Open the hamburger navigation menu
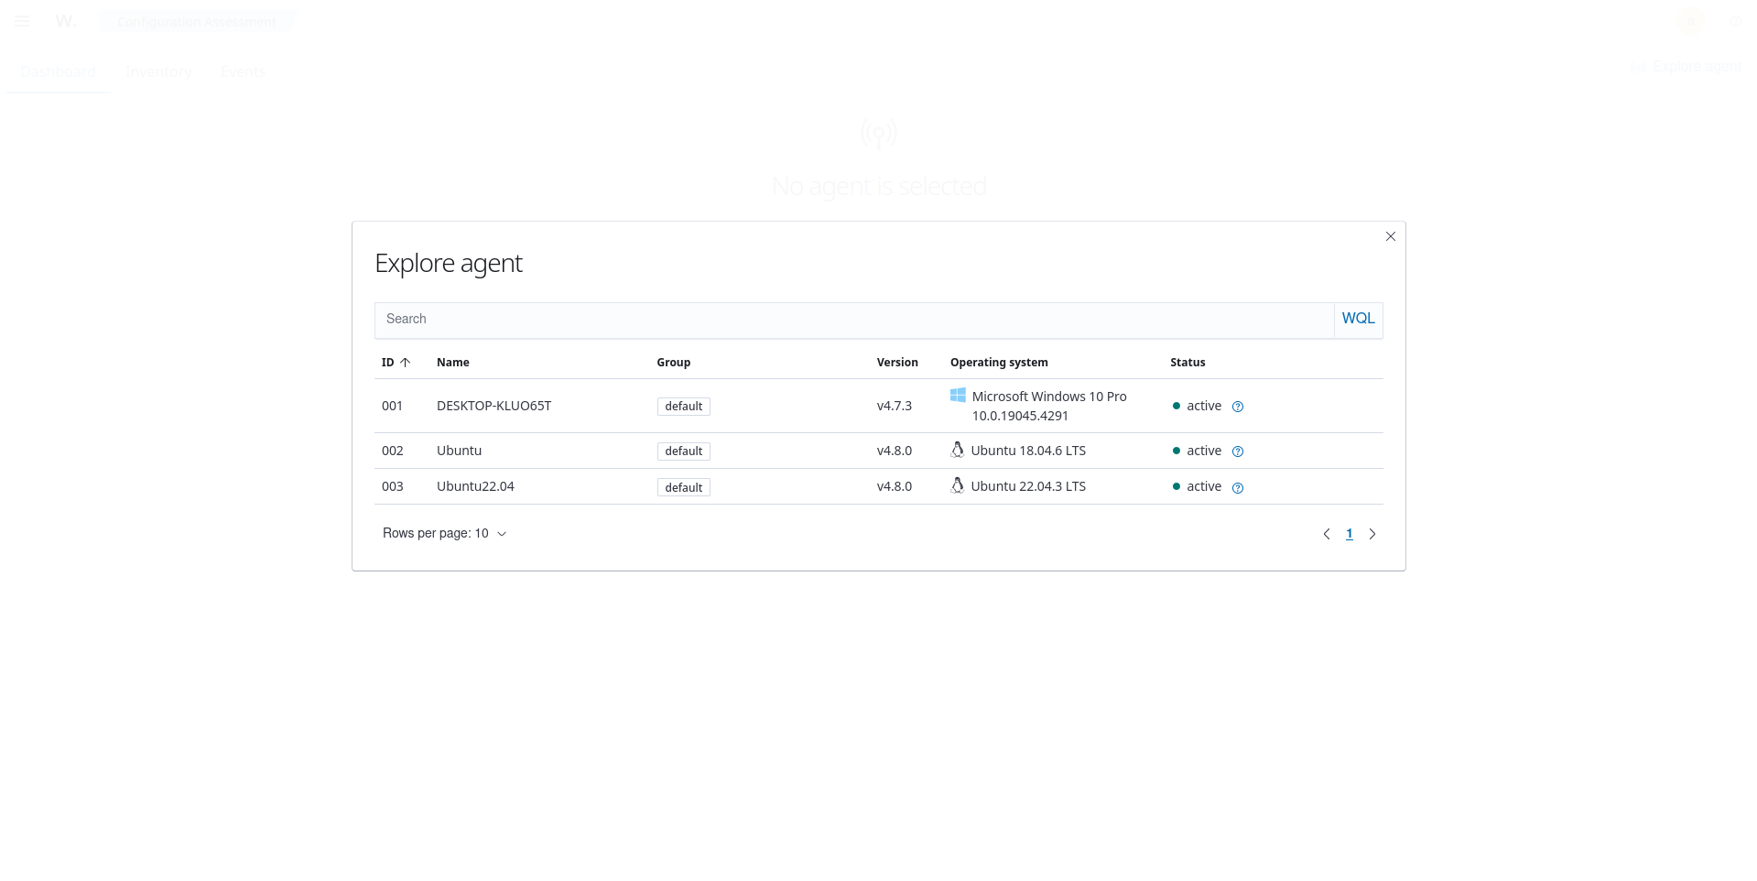1757x881 pixels. tap(22, 21)
